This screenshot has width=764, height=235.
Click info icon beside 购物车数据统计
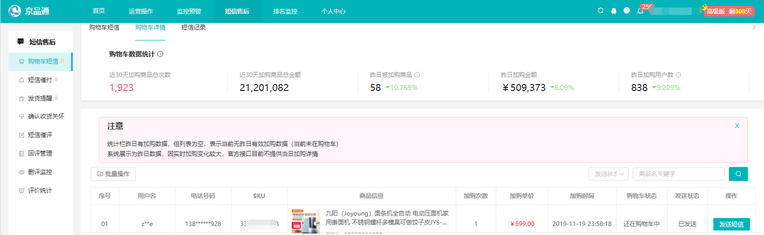pyautogui.click(x=160, y=54)
